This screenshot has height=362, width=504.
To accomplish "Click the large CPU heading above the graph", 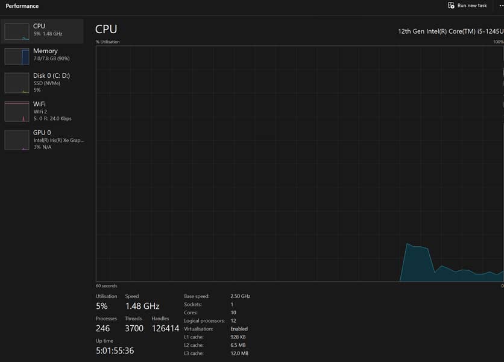I will 106,30.
